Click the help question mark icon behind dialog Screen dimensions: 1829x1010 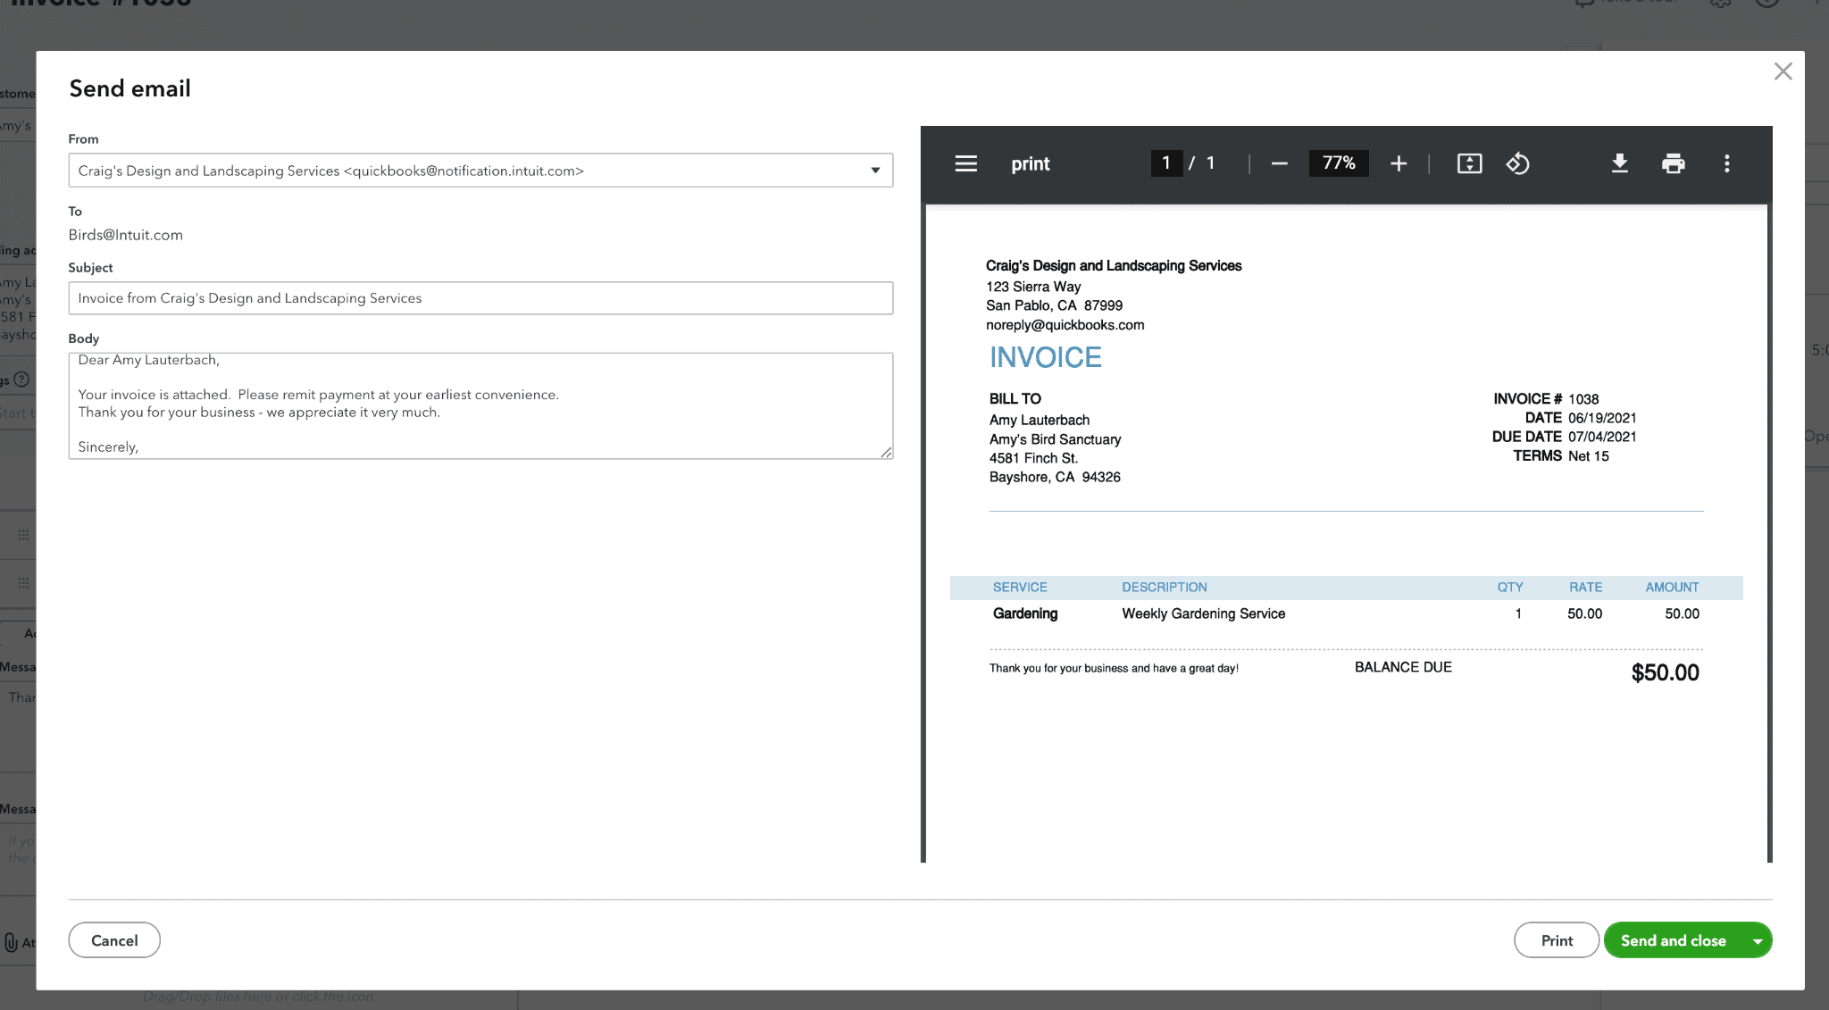pos(22,379)
